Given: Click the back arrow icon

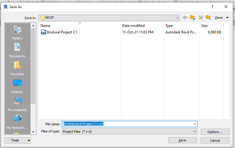Looking at the screenshot, I should click(x=185, y=18).
